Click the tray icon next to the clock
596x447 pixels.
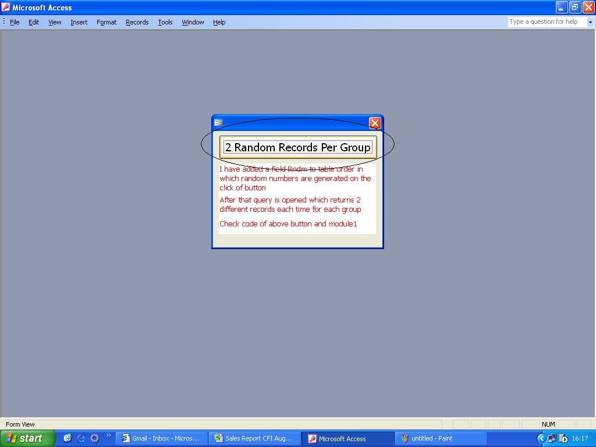pyautogui.click(x=563, y=439)
